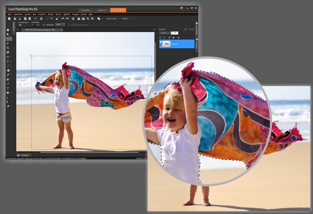Click the new layer brush icon in Ebenen

tap(161, 38)
